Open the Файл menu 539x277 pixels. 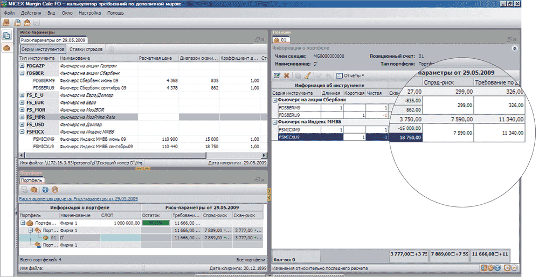9,13
